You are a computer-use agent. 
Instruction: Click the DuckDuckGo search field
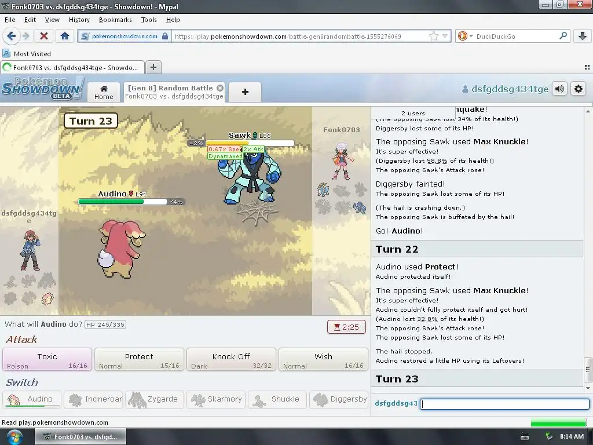click(x=515, y=37)
